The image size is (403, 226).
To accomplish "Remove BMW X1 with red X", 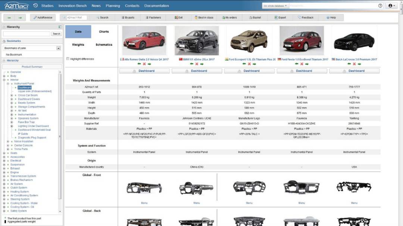I will tap(197, 64).
